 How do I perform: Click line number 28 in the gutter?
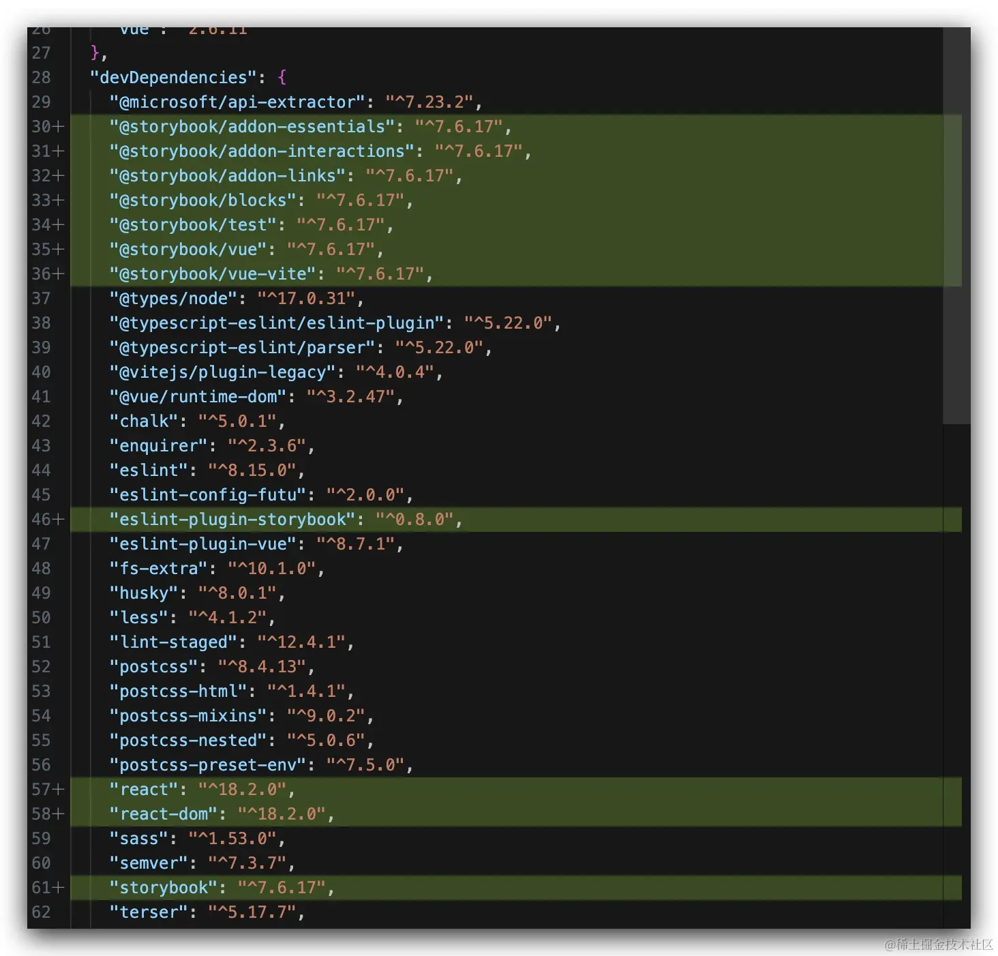click(41, 78)
